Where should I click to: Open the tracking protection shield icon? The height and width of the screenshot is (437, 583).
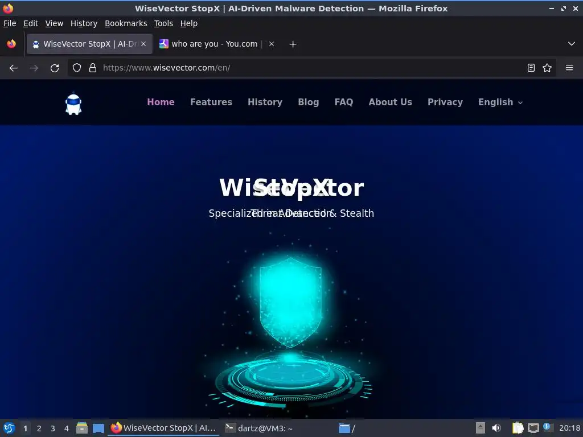pos(77,68)
